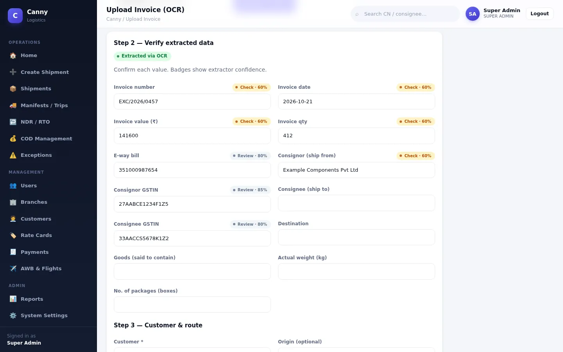Click the Review · 85% confidence badge

tap(250, 190)
